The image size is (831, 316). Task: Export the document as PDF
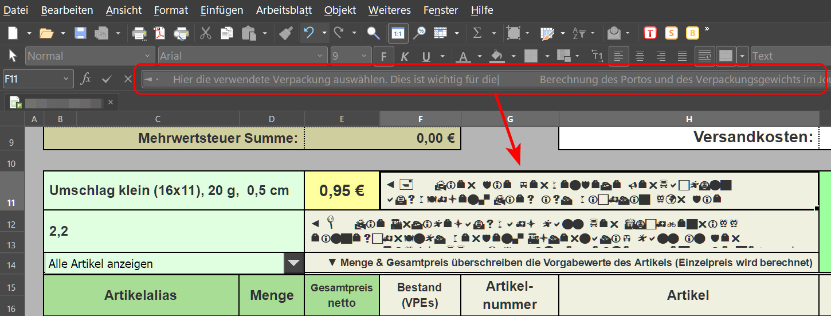coord(159,33)
